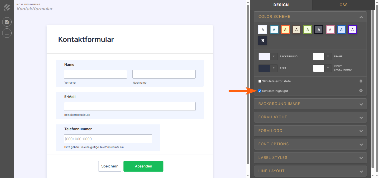Click the form preview vertical scrollbar
379x178 pixels.
coord(248,84)
